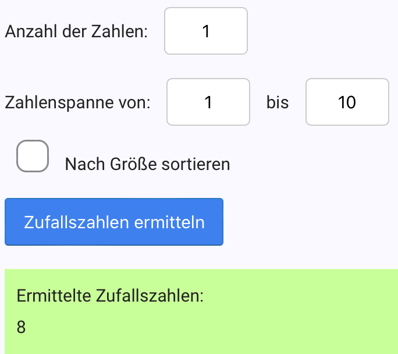Screen dimensions: 398x354
Task: Click the maximum value field showing 10
Action: pos(347,102)
